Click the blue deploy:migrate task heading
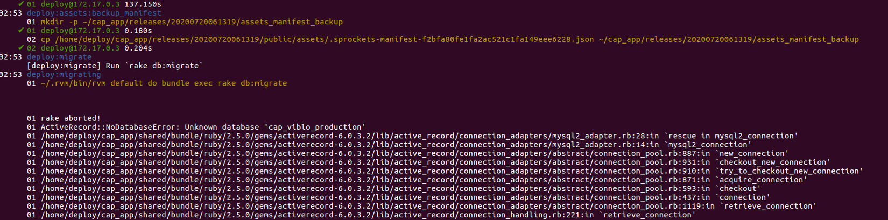 (x=59, y=56)
